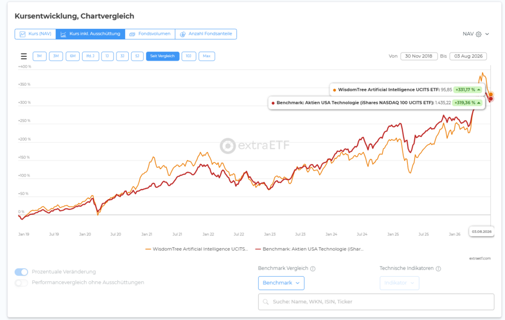This screenshot has height=320, width=505.
Task: Click the 03.08.2026 date marker label
Action: point(481,232)
